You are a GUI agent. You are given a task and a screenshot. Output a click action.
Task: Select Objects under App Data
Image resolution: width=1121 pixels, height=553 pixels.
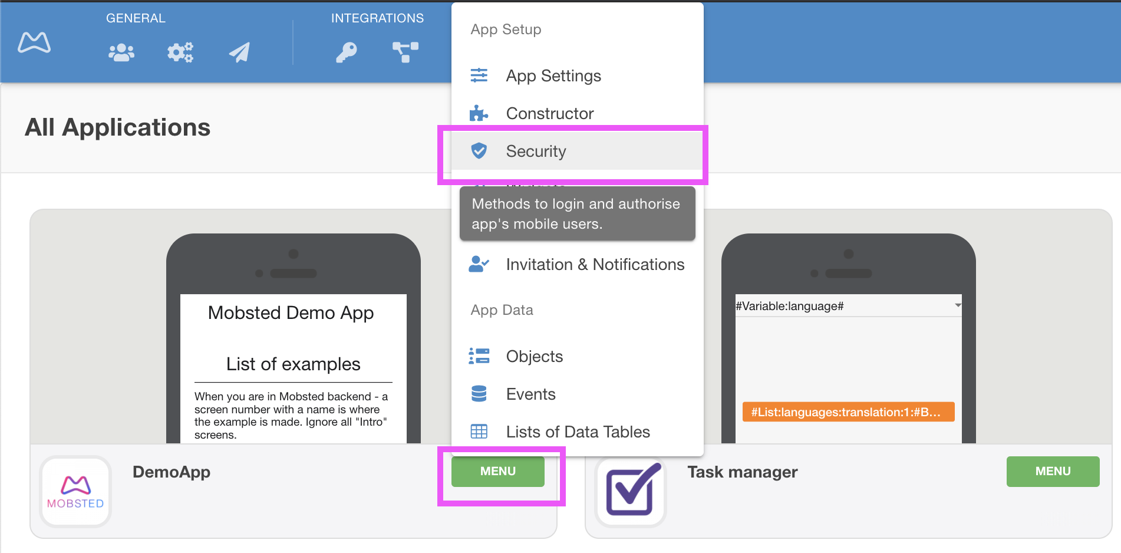pos(578,356)
